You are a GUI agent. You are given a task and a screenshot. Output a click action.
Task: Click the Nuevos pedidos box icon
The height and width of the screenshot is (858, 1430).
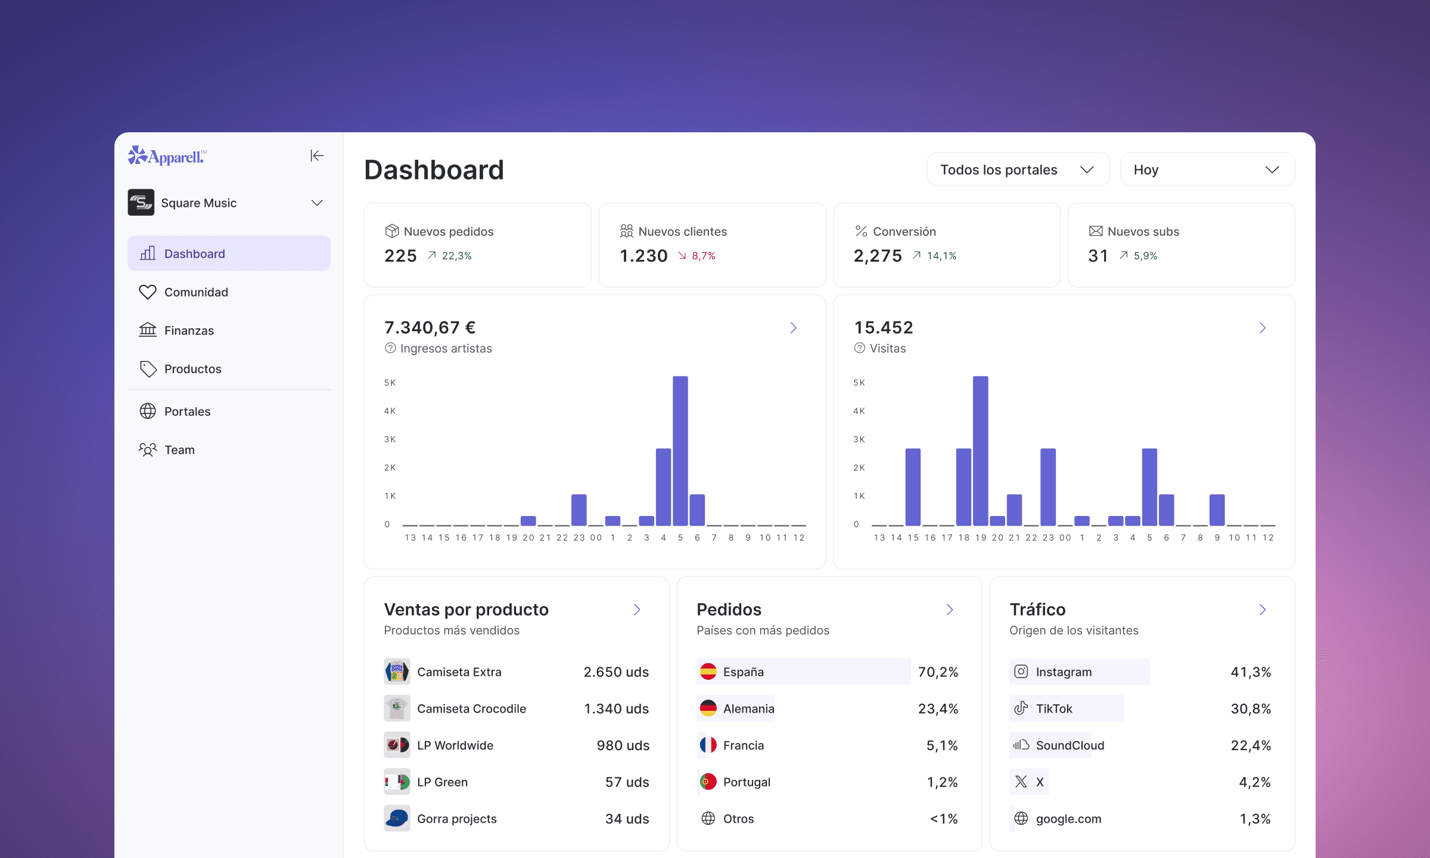tap(391, 231)
